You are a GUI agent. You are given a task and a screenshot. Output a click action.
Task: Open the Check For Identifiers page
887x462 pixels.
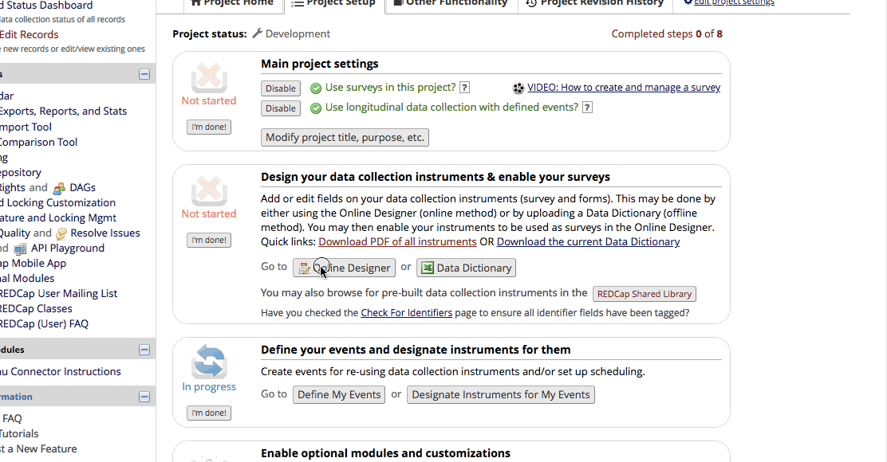406,313
